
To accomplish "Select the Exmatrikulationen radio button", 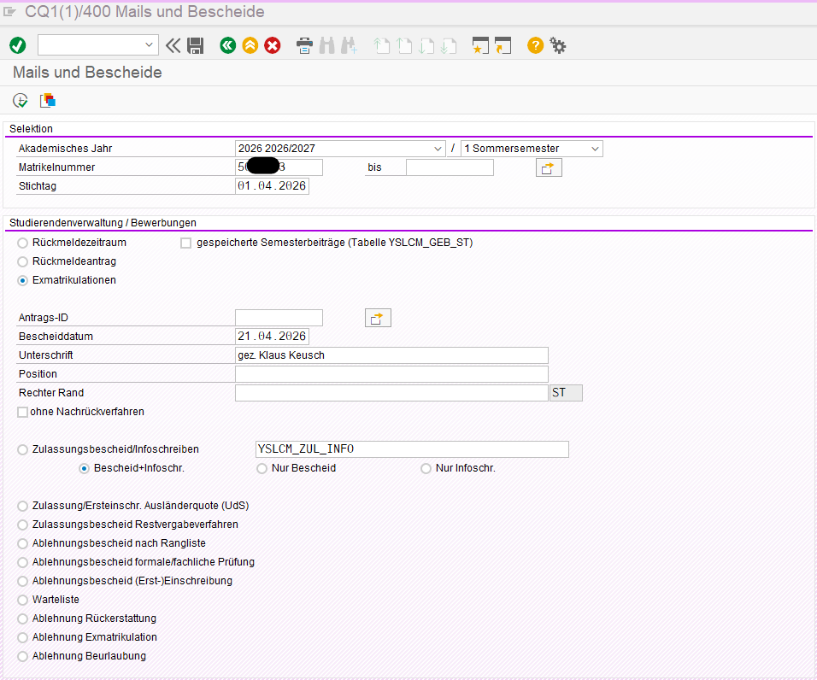I will pos(22,280).
